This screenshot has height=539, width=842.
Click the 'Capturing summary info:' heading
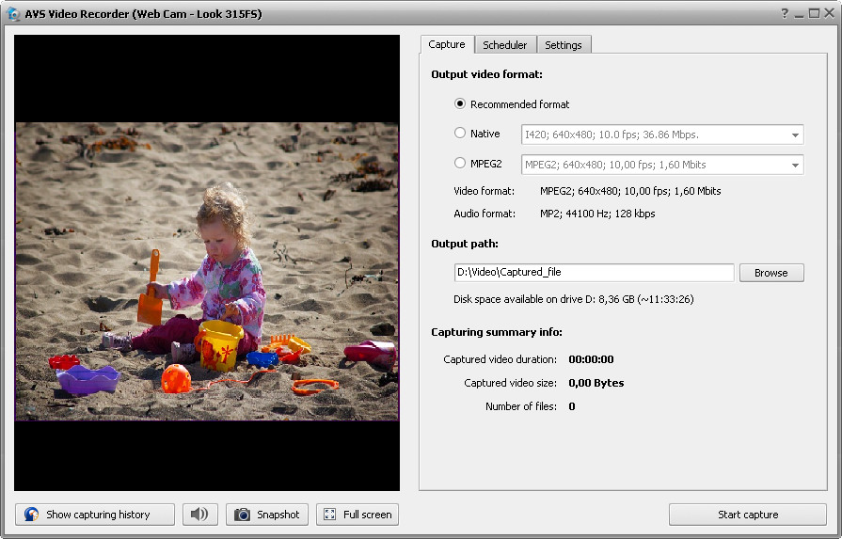(497, 332)
